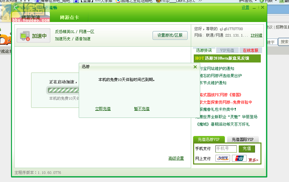Click the startup acceleration progress bar

coord(63,90)
